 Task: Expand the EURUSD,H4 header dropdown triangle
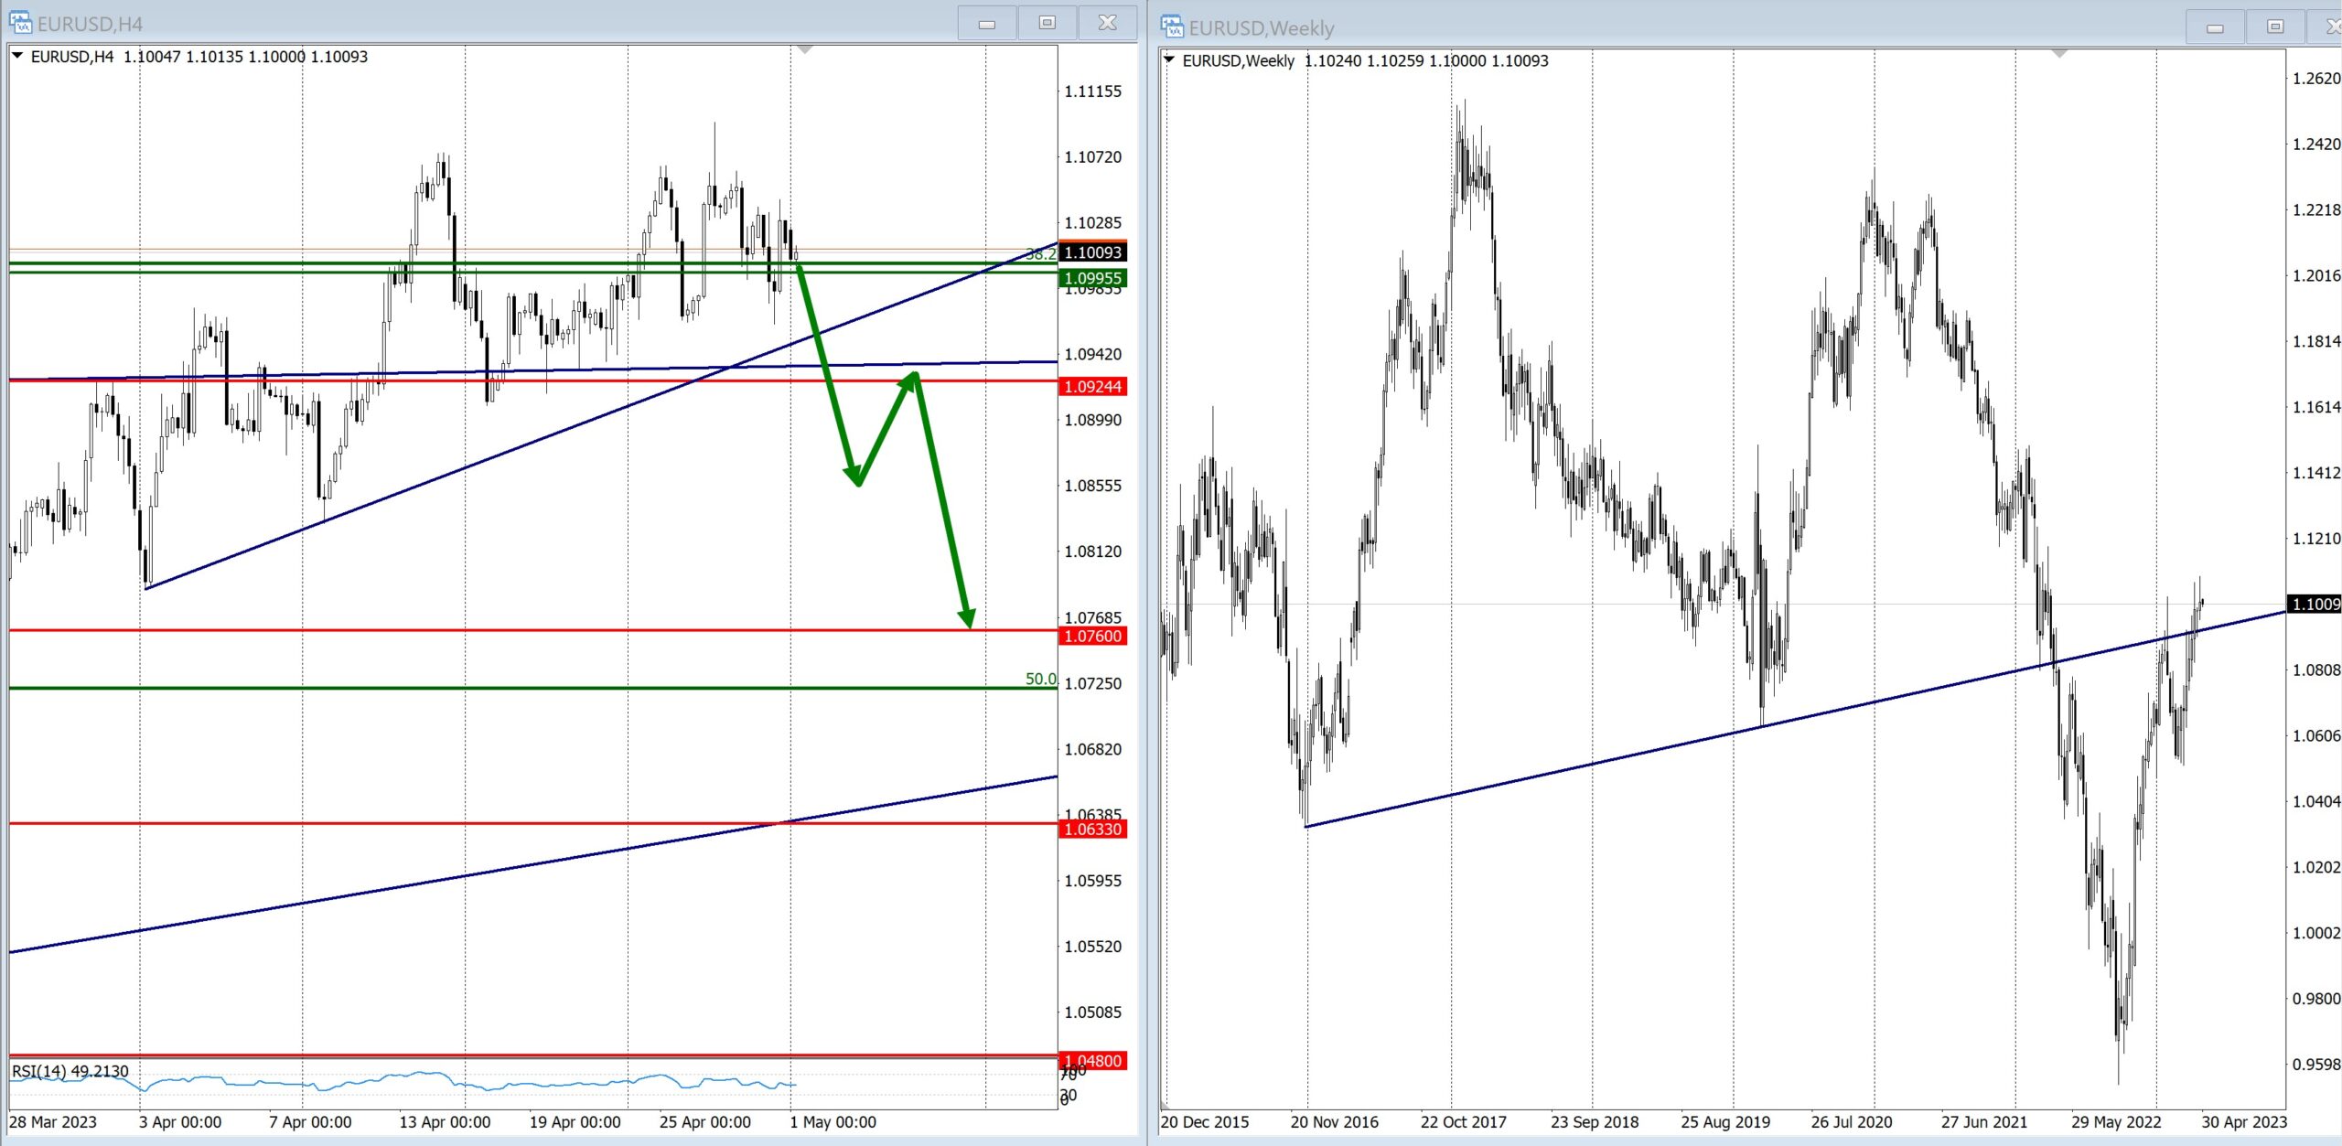pos(17,56)
